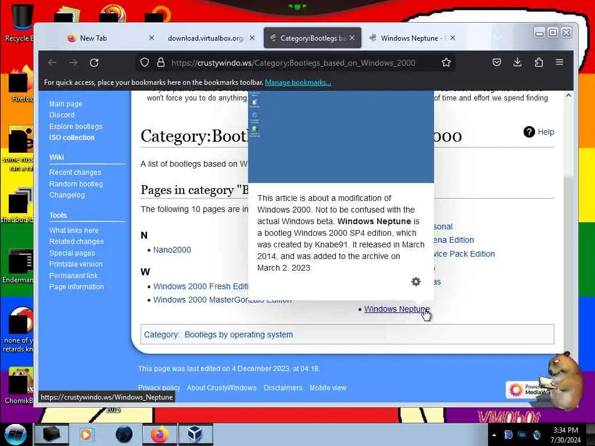The width and height of the screenshot is (595, 446).
Task: Open Windows 2000 Fresh Edition article
Action: [200, 286]
